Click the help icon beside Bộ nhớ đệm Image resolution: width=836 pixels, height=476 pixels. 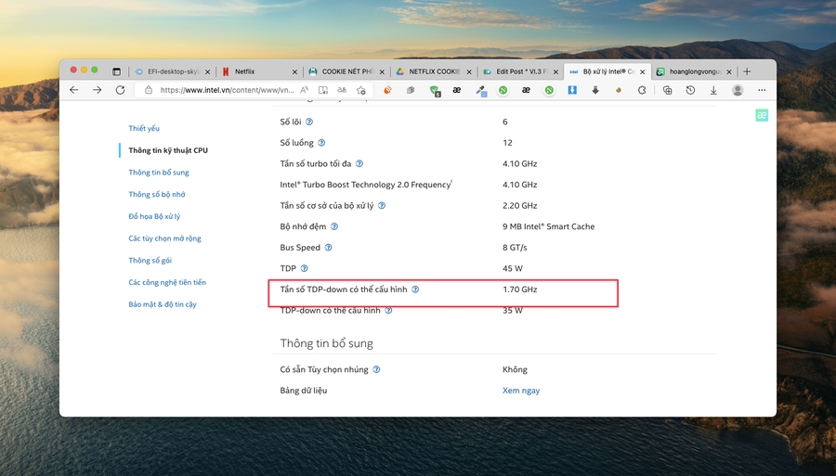pos(334,226)
